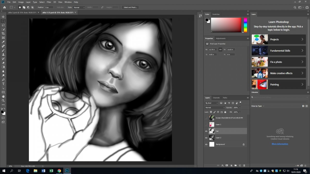Select the Eyedropper tool
The image size is (310, 174).
(x=3, y=42)
